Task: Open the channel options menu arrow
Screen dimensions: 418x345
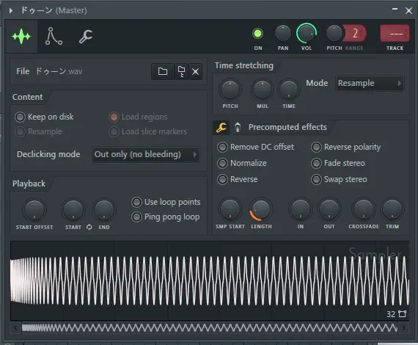Action: [x=11, y=10]
